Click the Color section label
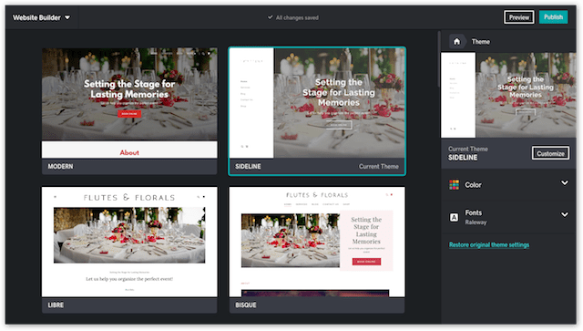The image size is (583, 331). coord(473,185)
